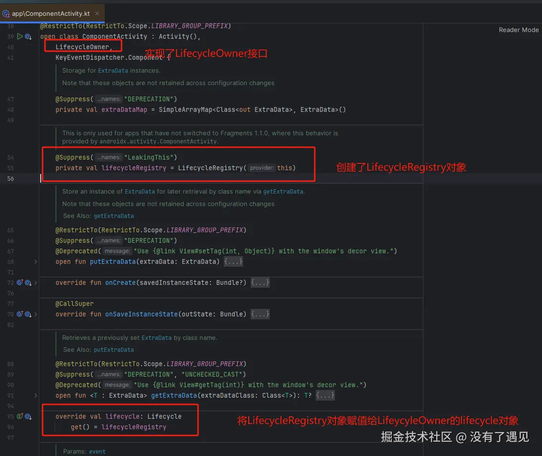
Task: Click the LifecycleRegistry constructor call
Action: tap(210, 168)
